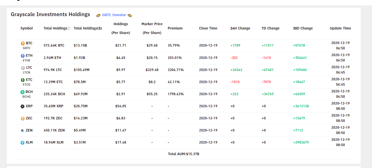The height and width of the screenshot is (168, 372).
Task: Click the 18.94M XLM holdings value
Action: click(x=54, y=142)
